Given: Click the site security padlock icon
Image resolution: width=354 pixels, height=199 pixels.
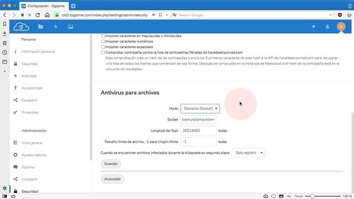Looking at the screenshot, I should click(57, 15).
